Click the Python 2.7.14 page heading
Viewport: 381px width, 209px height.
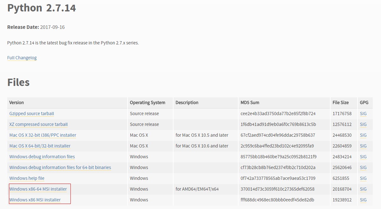tap(42, 8)
